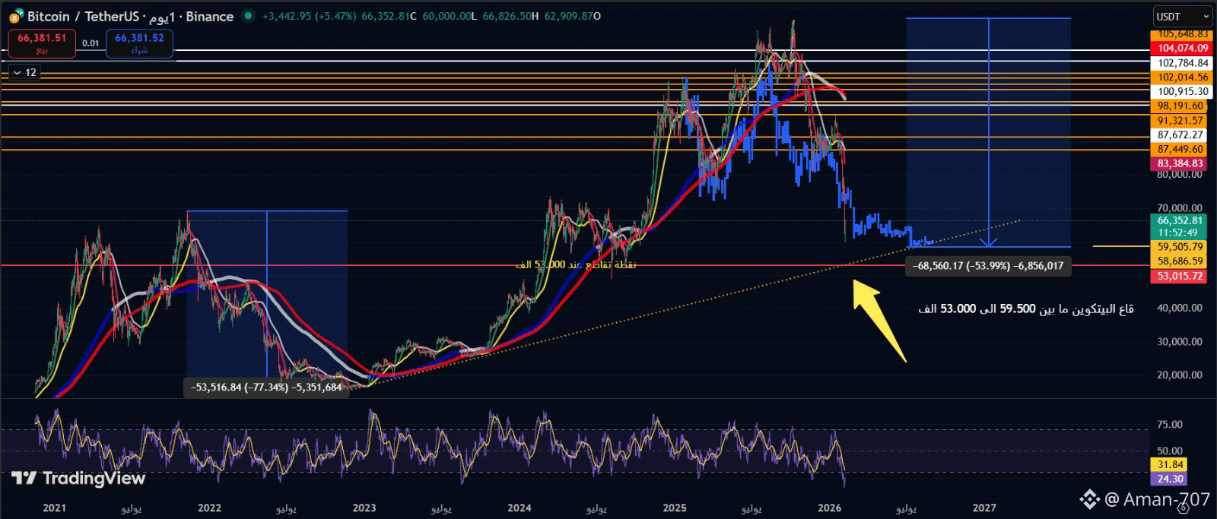This screenshot has height=519, width=1217.
Task: Click the RSI 75.00 axis label
Action: [1170, 424]
